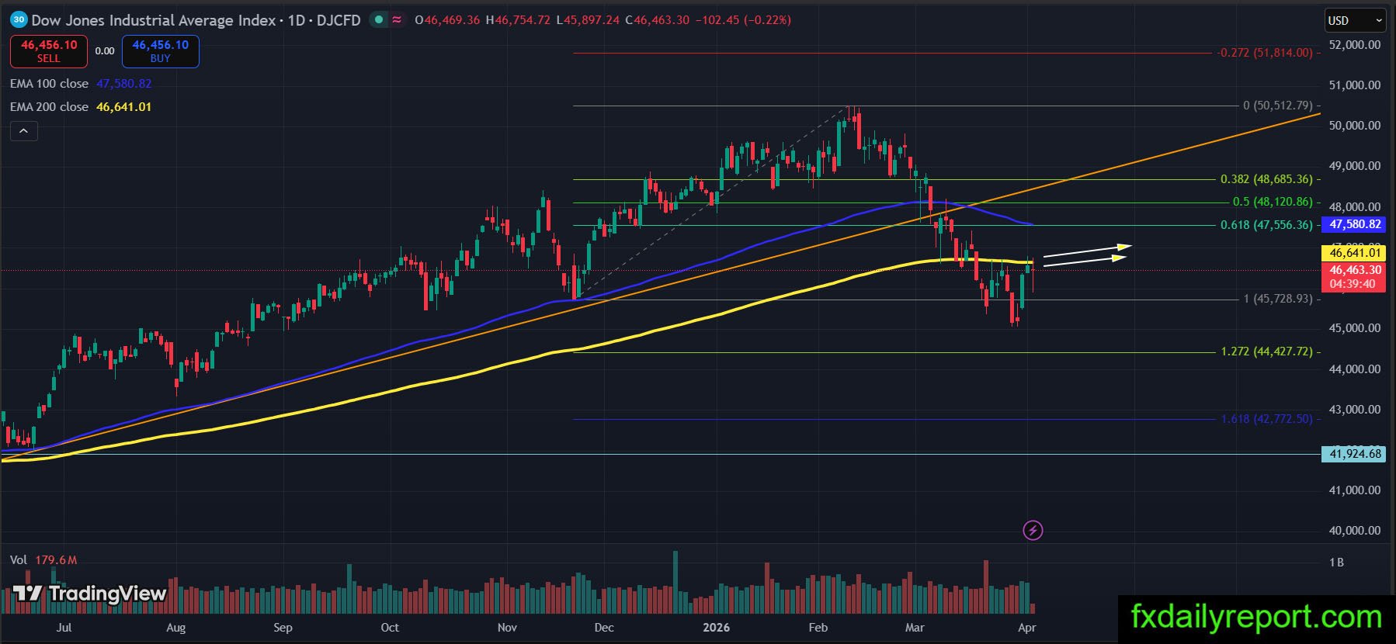1396x644 pixels.
Task: Click the Jul label on the time axis
Action: coord(64,627)
